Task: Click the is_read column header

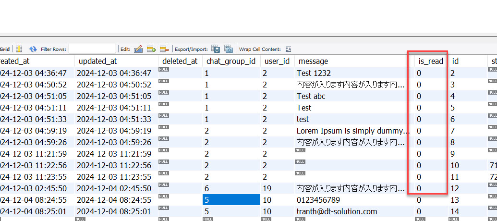Action: pos(431,61)
